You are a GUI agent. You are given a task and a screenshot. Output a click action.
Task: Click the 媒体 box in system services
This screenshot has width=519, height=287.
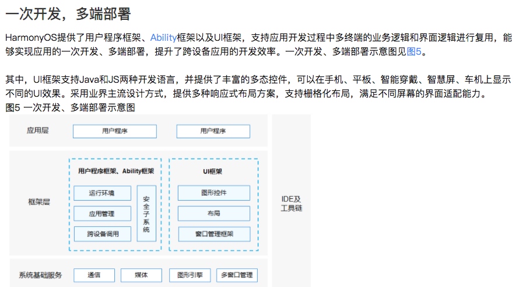point(141,275)
